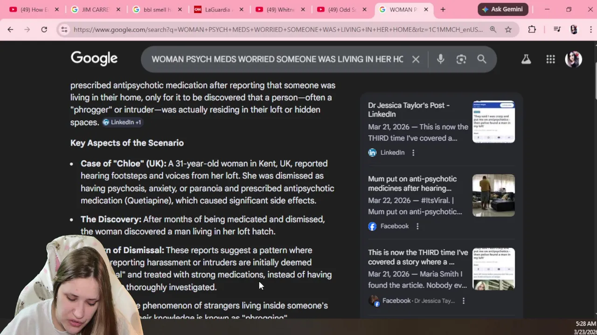This screenshot has height=335, width=597.
Task: Open 'This is now the THIRD time' Facebook link
Action: pos(418,257)
